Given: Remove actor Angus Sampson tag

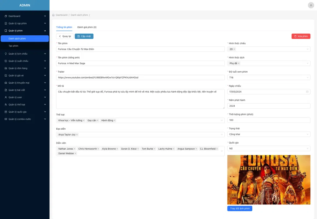Looking at the screenshot, I should pyautogui.click(x=196, y=149).
